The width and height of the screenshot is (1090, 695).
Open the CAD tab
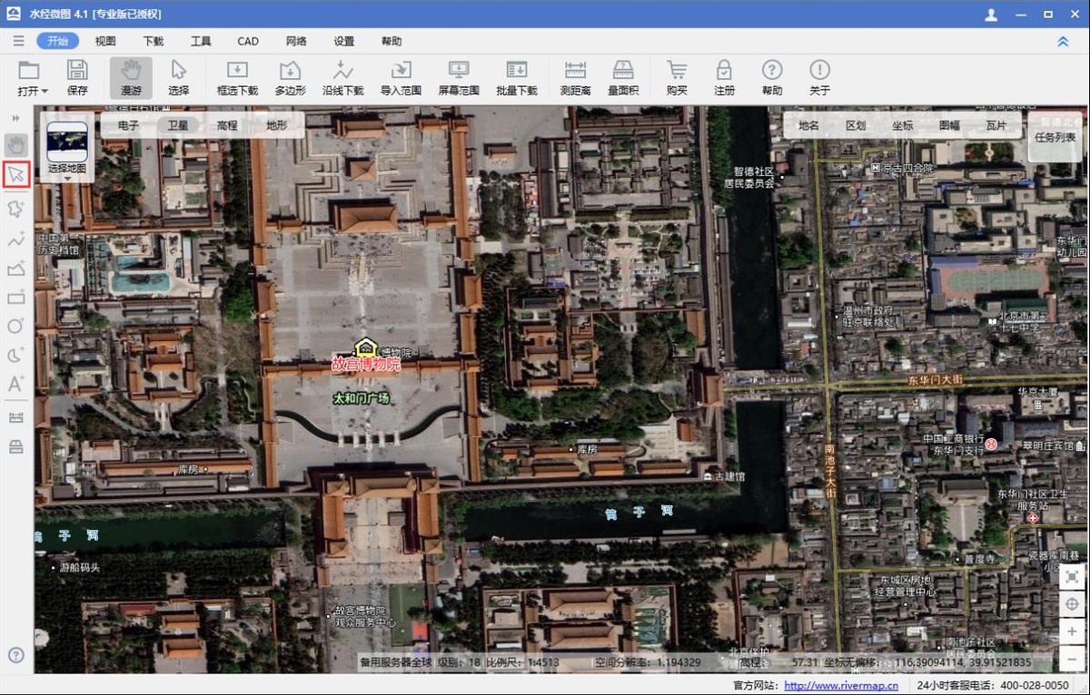pyautogui.click(x=248, y=42)
